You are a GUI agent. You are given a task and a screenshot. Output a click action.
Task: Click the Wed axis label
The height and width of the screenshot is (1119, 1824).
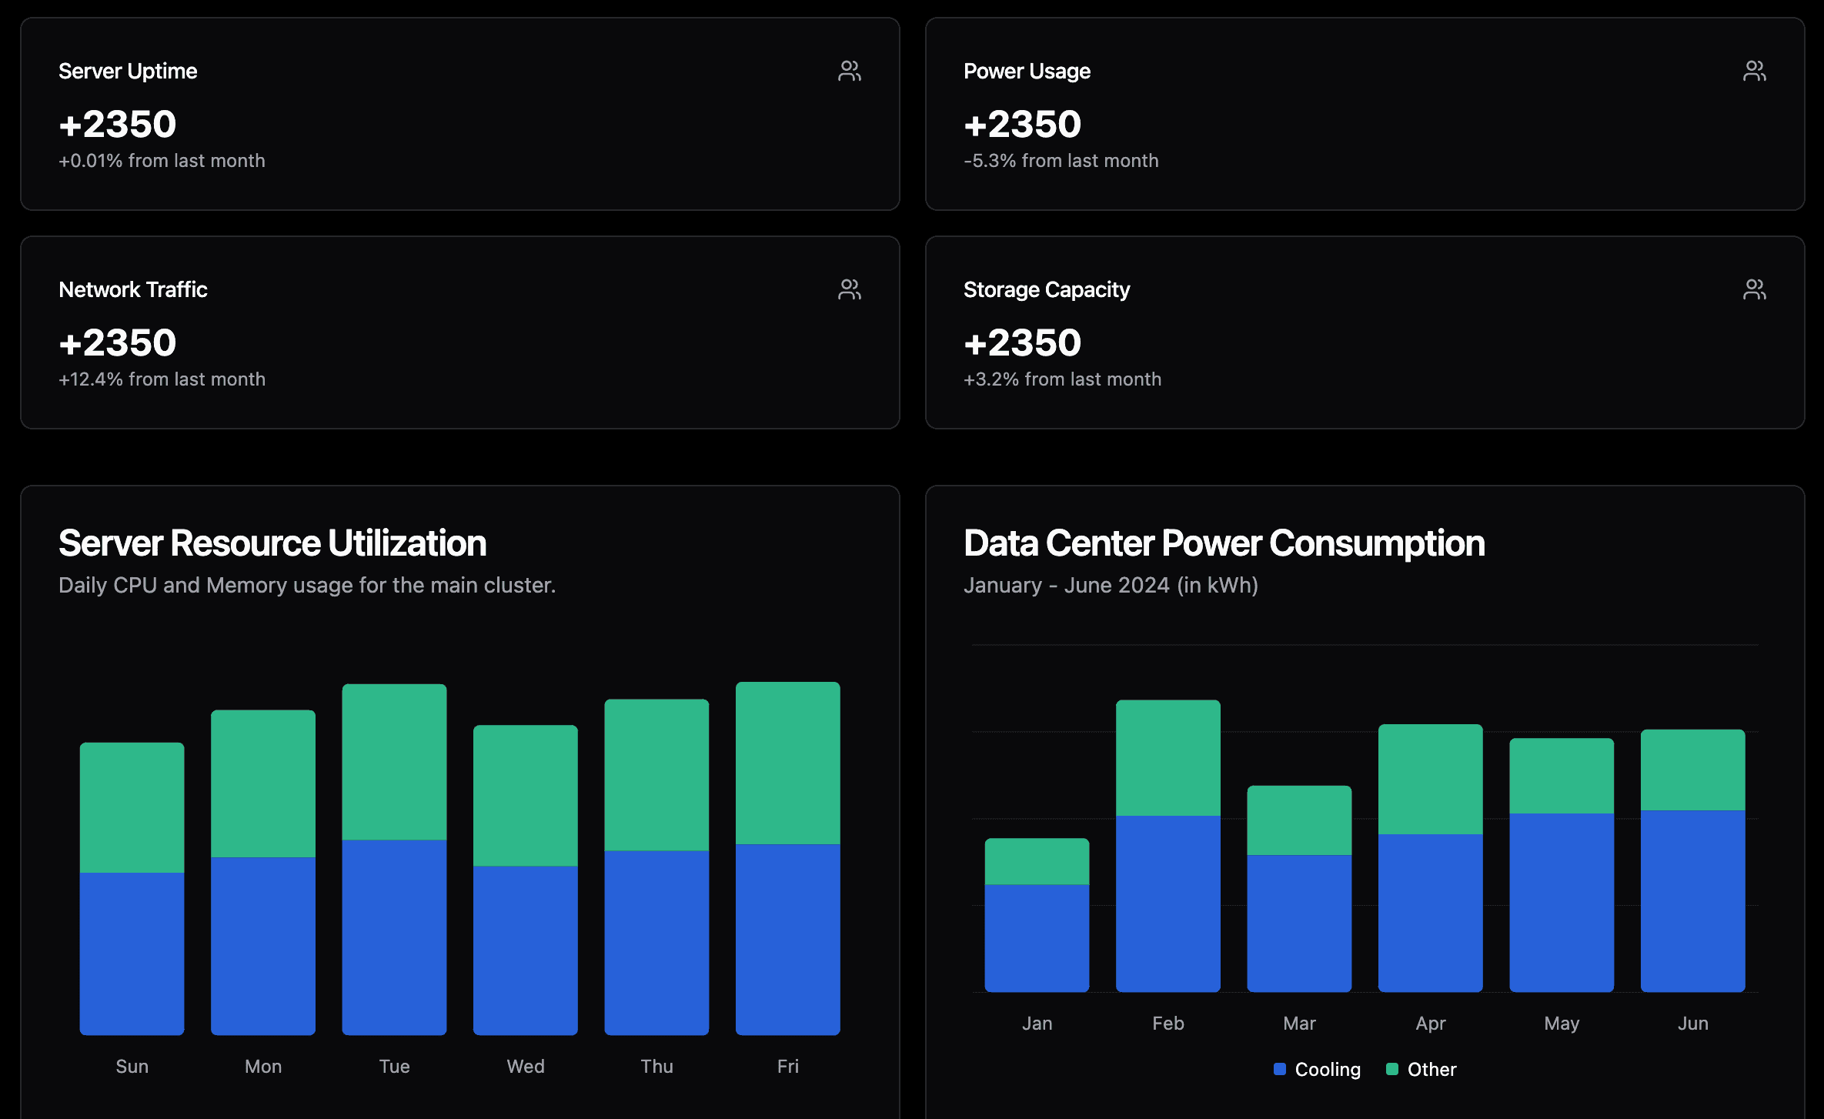(x=526, y=1067)
